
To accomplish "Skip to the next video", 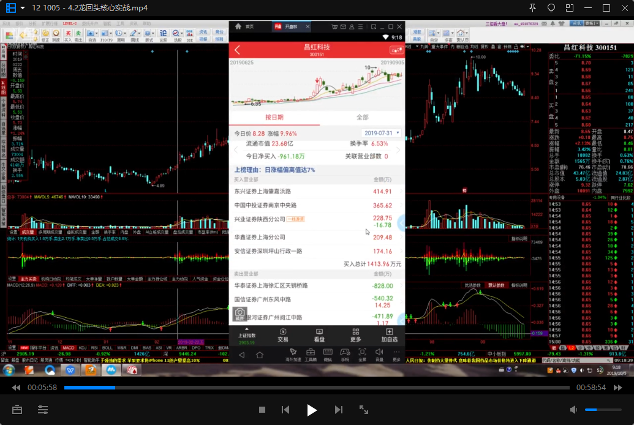I will point(338,410).
